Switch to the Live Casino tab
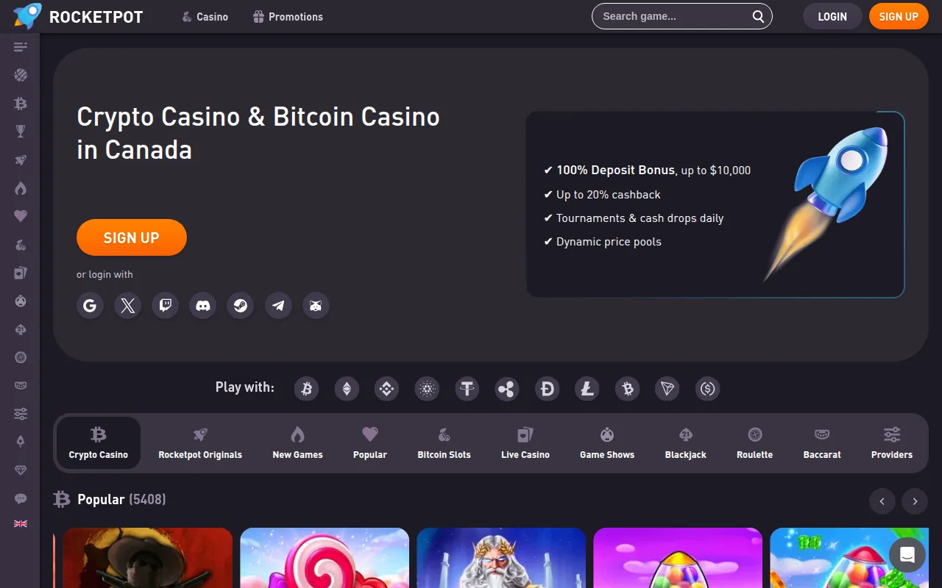Viewport: 942px width, 588px height. tap(525, 443)
